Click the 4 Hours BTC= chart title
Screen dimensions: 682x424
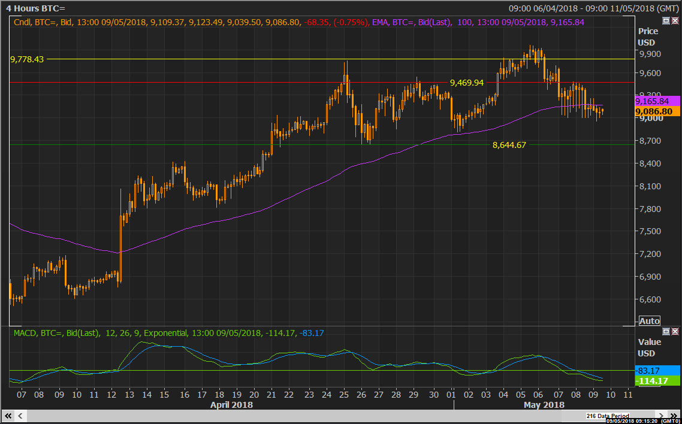(x=36, y=8)
